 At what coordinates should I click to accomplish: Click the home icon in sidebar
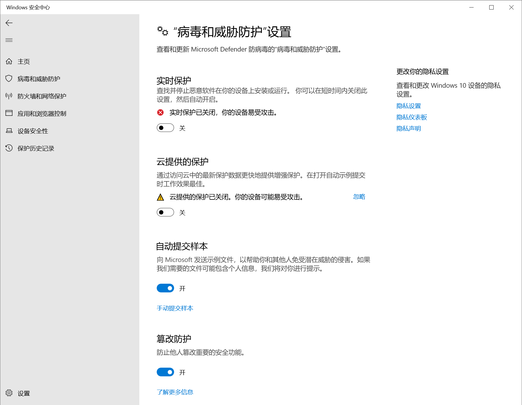(9, 61)
